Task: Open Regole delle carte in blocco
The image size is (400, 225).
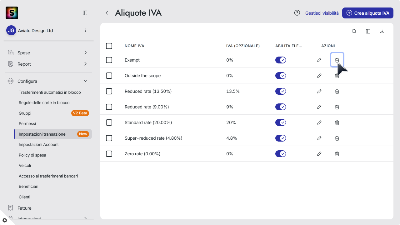Action: 44,102
